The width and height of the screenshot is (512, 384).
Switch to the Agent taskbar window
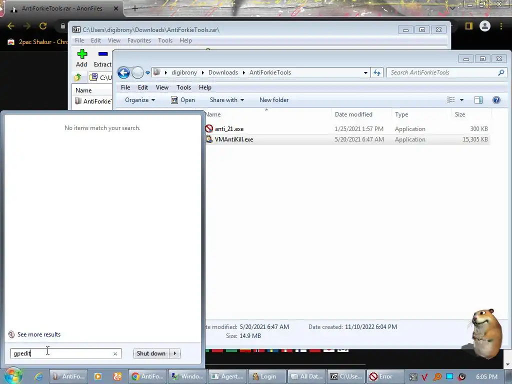tap(227, 376)
